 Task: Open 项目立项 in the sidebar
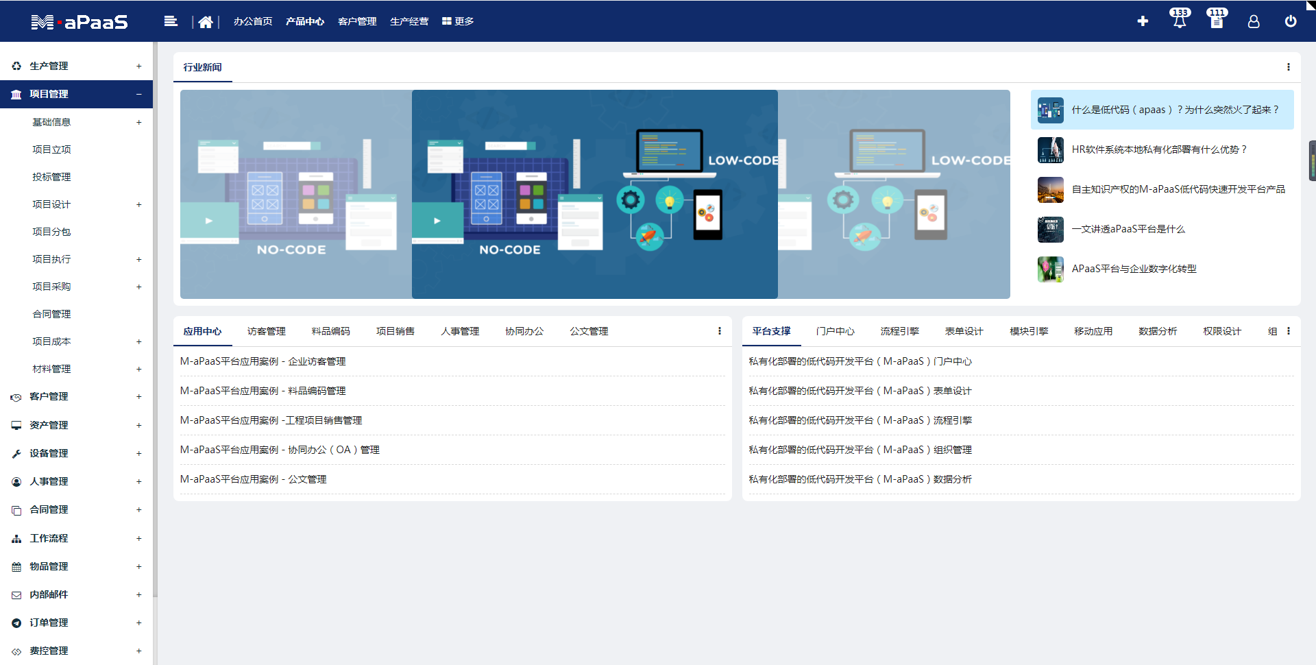[x=51, y=149]
